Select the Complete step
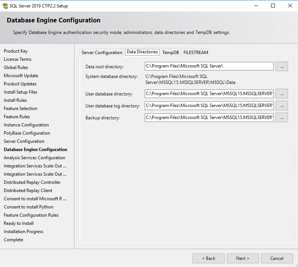298x267 pixels. point(13,240)
